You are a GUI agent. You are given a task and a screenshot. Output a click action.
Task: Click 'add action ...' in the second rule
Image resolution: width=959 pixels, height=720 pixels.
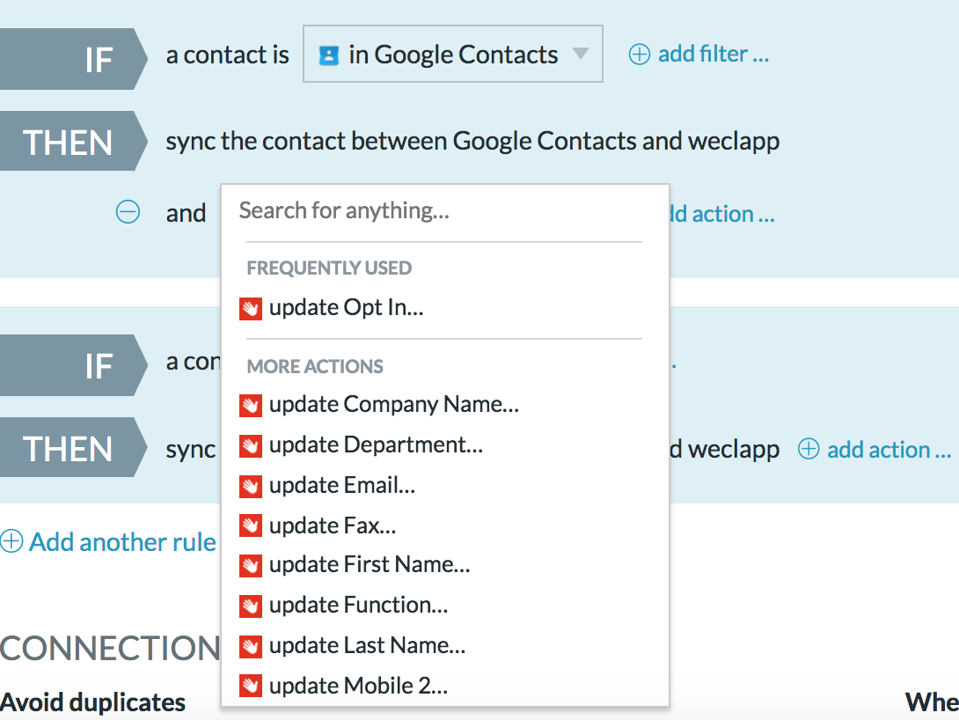click(x=889, y=450)
